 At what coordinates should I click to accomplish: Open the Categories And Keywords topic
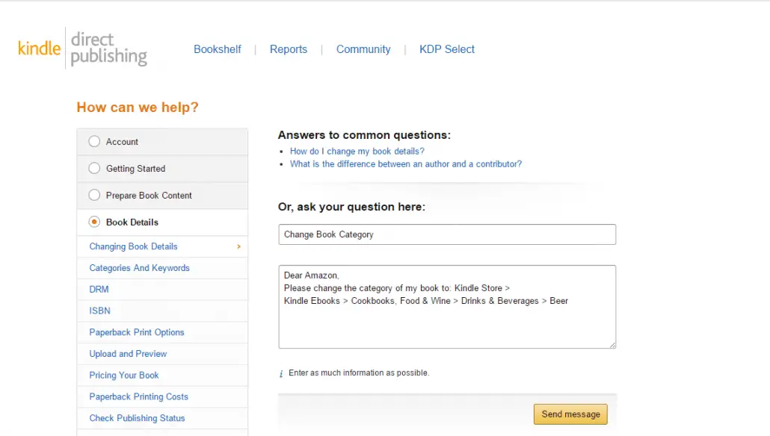[x=140, y=268]
